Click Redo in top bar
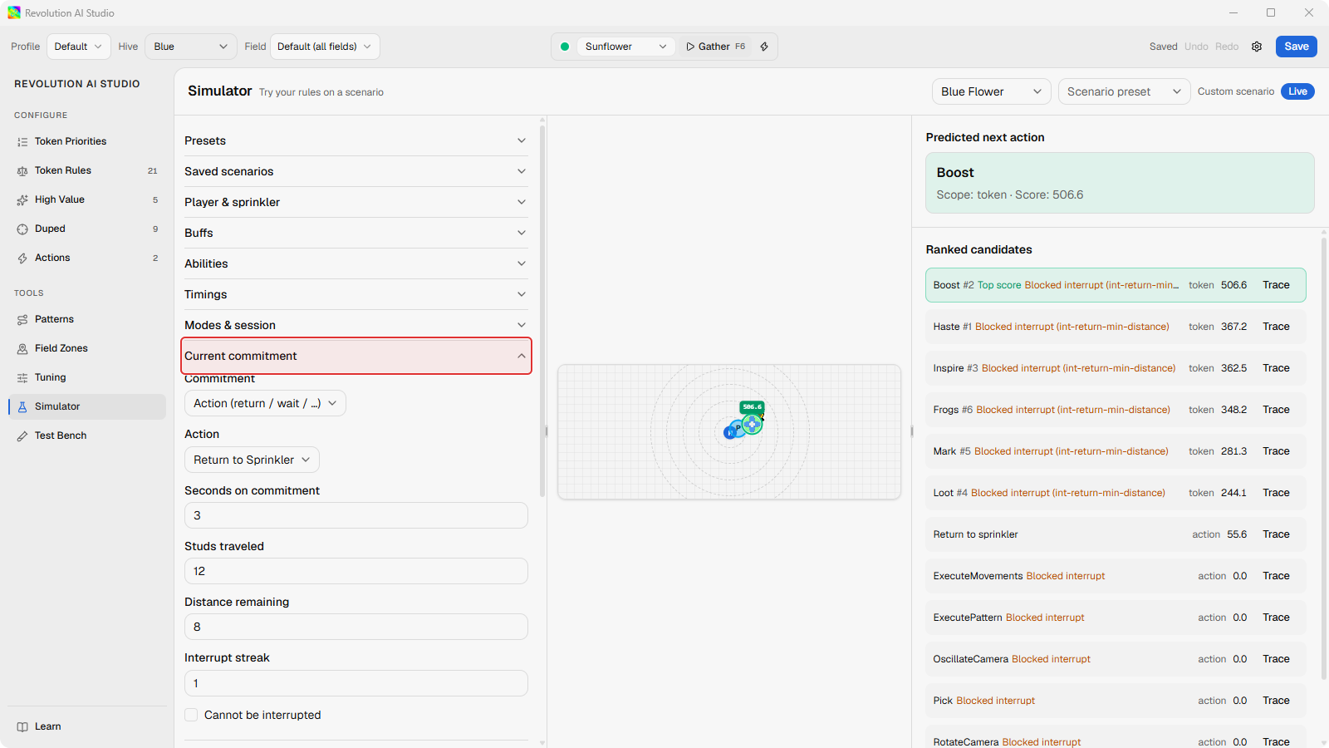 (1227, 47)
